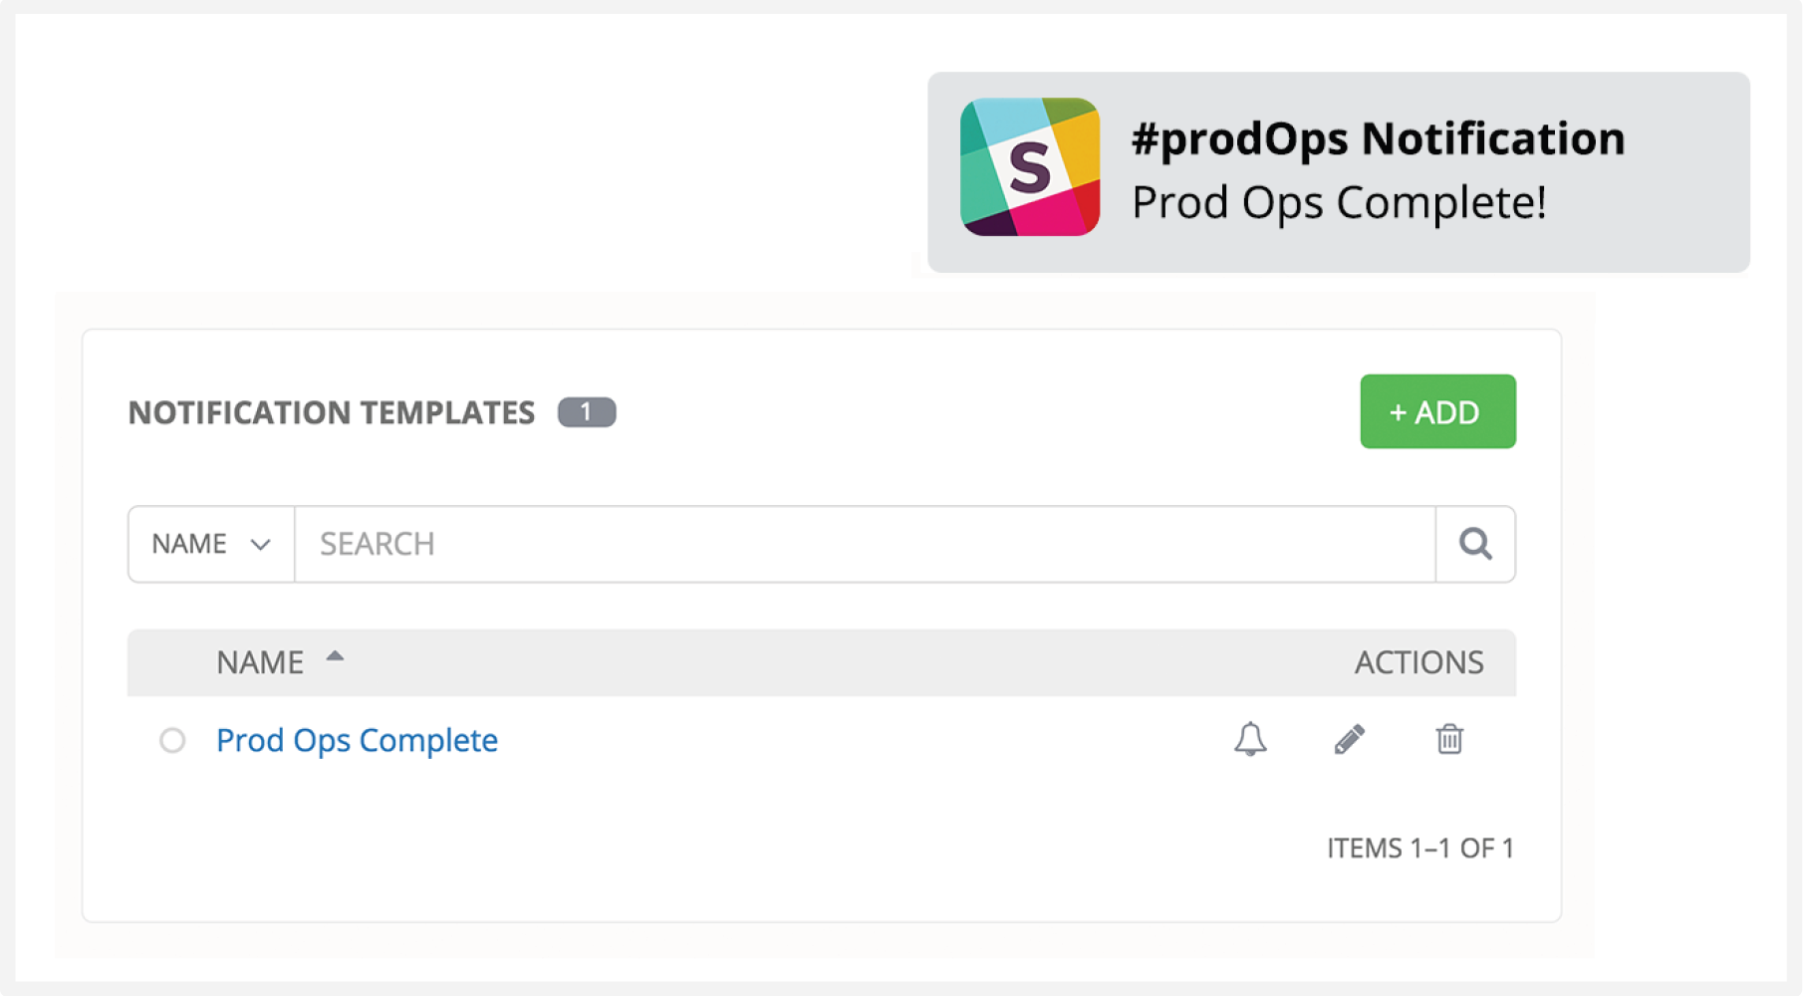Focus the SEARCH input field
This screenshot has width=1803, height=996.
click(x=864, y=544)
